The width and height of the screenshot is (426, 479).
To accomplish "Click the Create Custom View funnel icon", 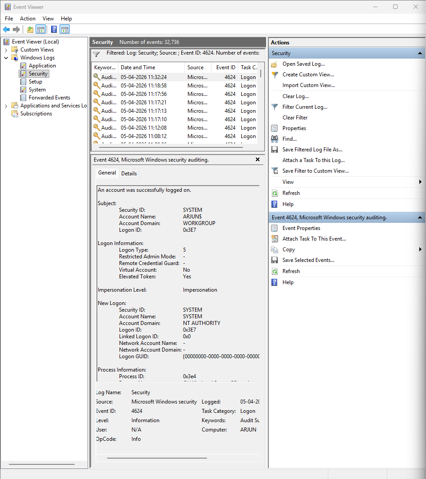I will coord(275,75).
